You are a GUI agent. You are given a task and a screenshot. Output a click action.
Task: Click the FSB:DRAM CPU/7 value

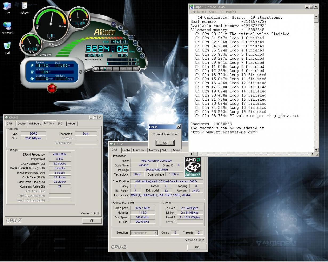[x=59, y=159]
